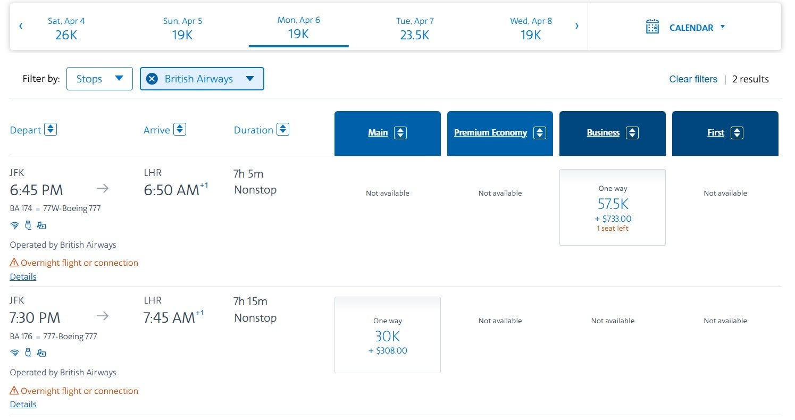Select the Tue, Apr 7 date tab
This screenshot has width=795, height=420.
coord(415,28)
